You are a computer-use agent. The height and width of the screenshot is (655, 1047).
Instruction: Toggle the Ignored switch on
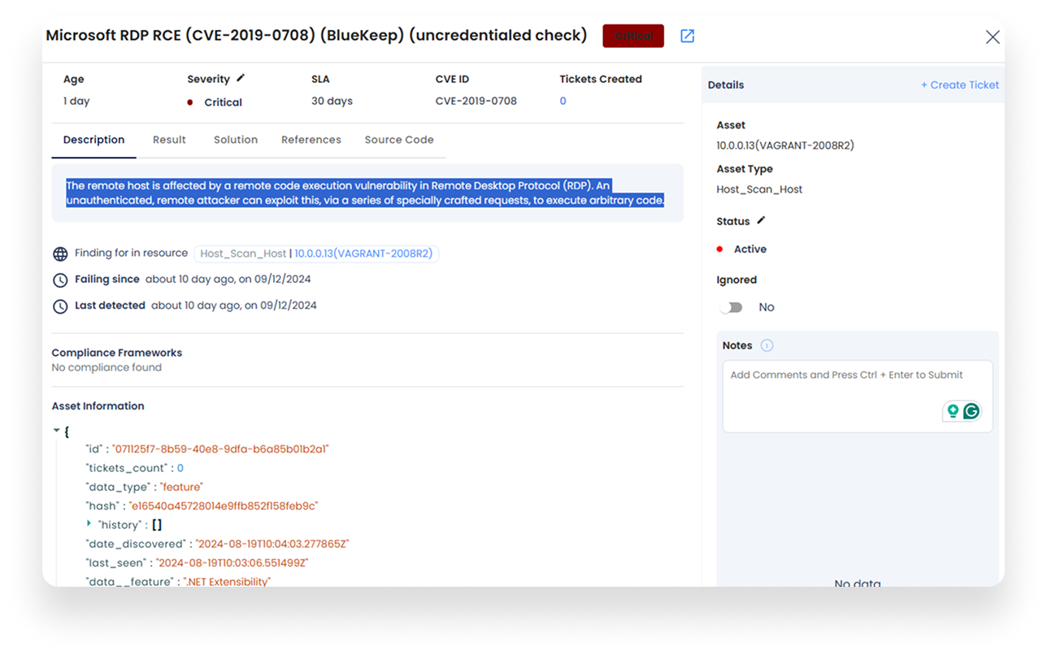pos(730,307)
